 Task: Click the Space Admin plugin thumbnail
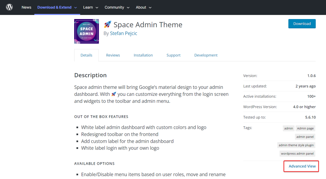(x=87, y=31)
